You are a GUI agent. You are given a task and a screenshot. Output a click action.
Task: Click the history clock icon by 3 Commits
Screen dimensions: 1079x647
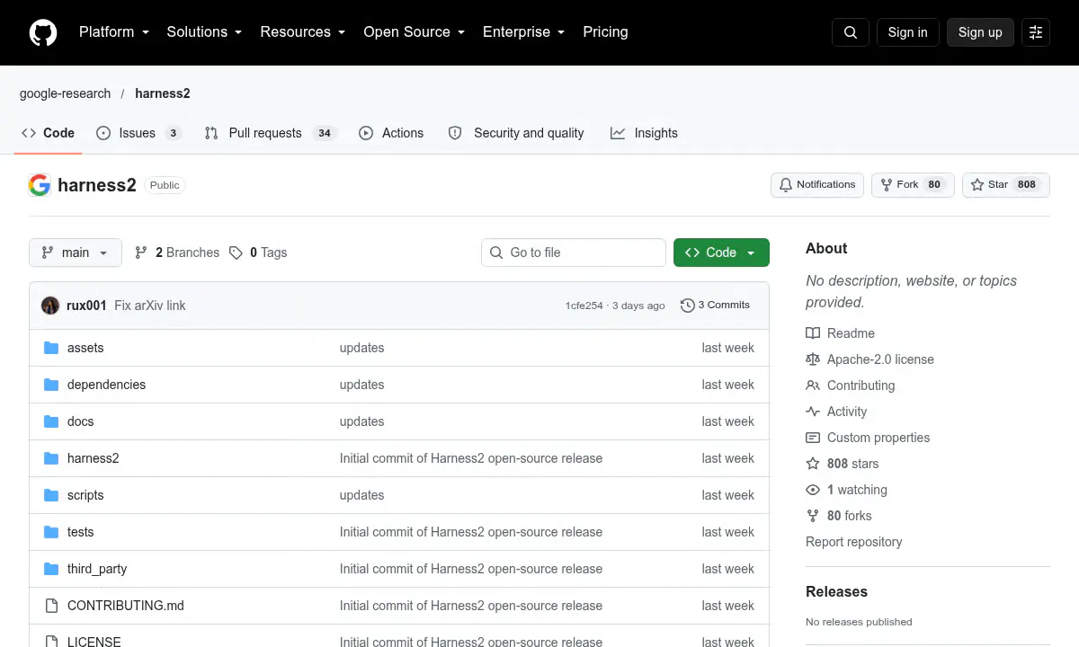[x=688, y=306]
